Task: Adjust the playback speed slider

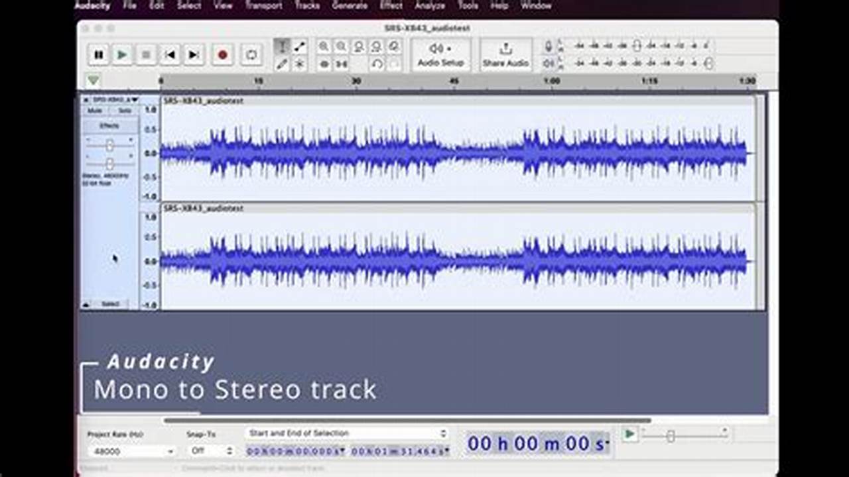Action: click(x=671, y=436)
